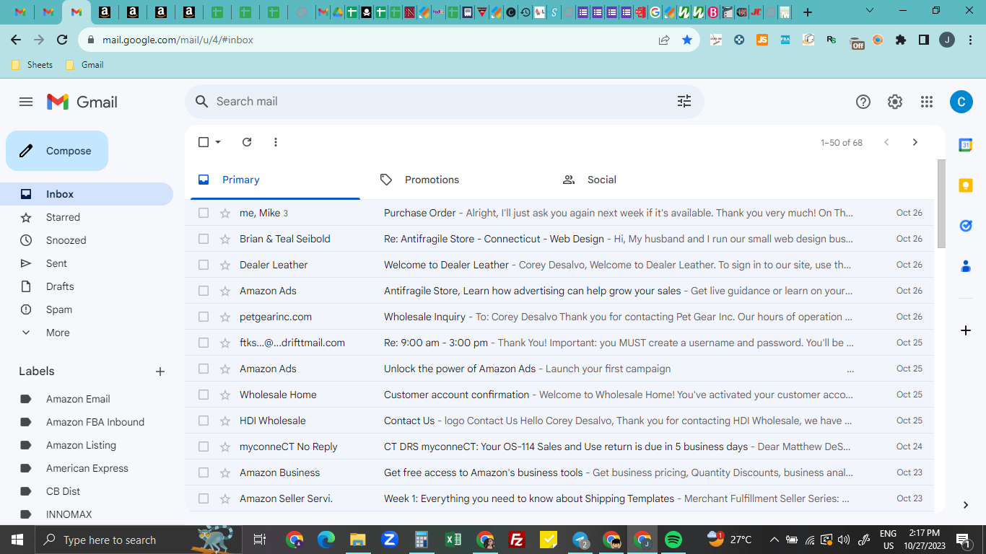Screen dimensions: 986x554
Task: Select the me, Mike email checkbox
Action: point(204,213)
